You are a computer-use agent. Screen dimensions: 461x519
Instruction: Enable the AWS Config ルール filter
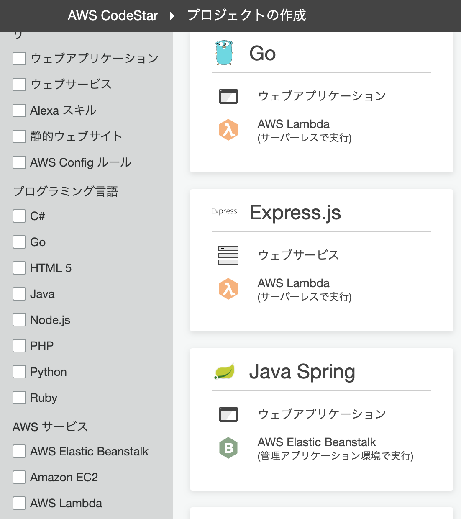pyautogui.click(x=19, y=162)
